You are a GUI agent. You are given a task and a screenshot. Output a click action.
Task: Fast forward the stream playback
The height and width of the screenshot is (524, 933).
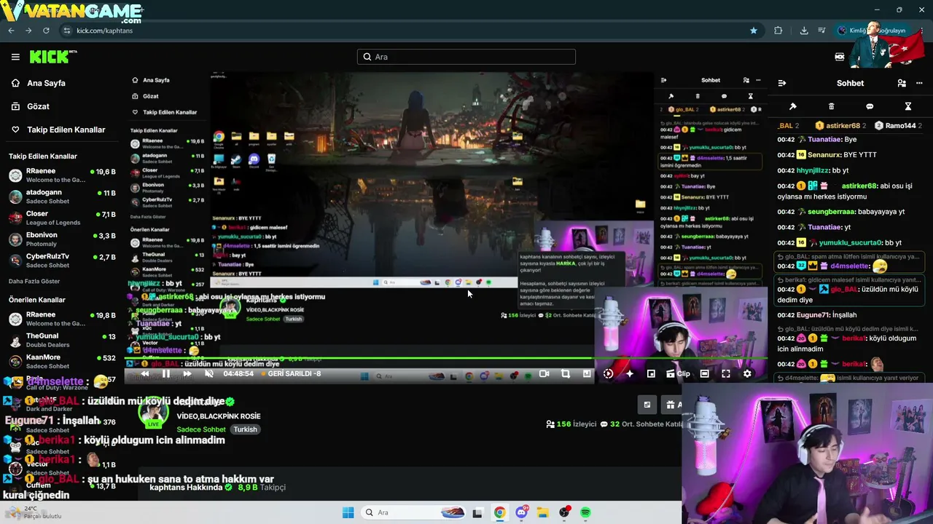click(187, 374)
